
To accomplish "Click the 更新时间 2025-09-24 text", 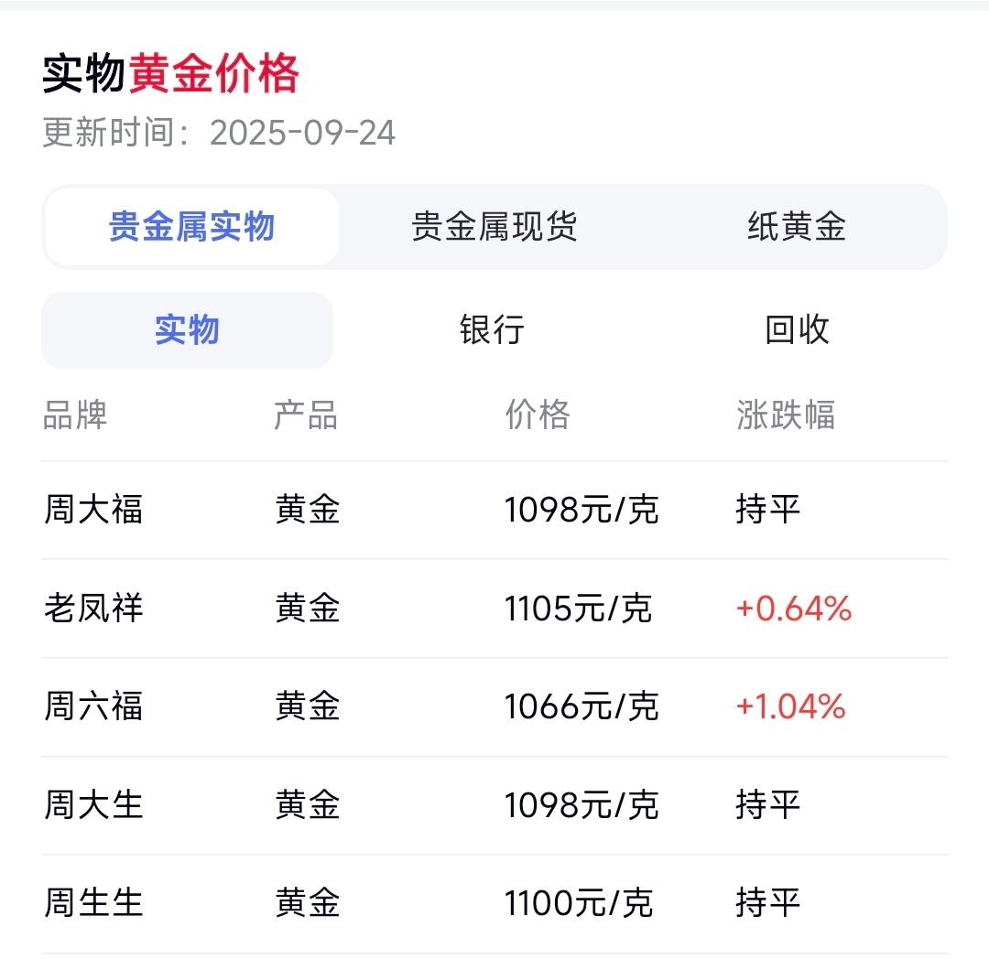I will [x=219, y=133].
